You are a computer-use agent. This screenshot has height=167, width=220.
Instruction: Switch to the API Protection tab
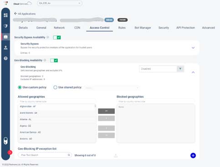[x=185, y=28]
